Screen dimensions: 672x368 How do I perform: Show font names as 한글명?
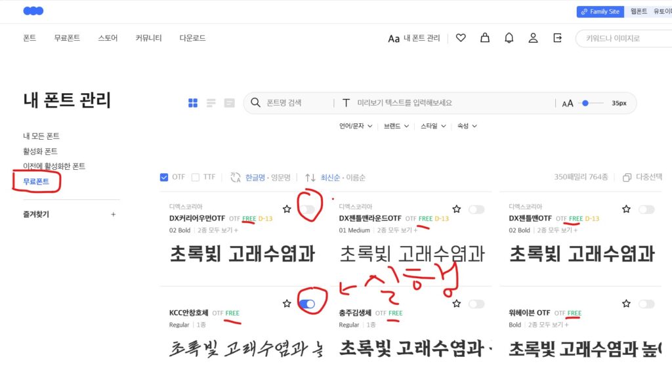(x=255, y=177)
